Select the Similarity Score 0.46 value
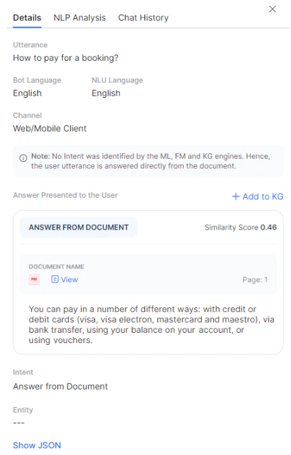This screenshot has height=455, width=291. pos(268,228)
